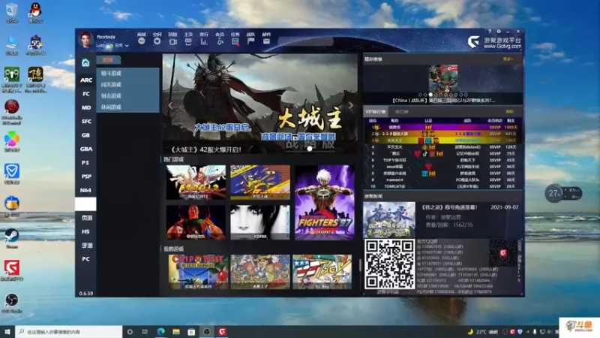This screenshot has width=600, height=338.
Task: Open File Explorer from the taskbar
Action: [176, 331]
